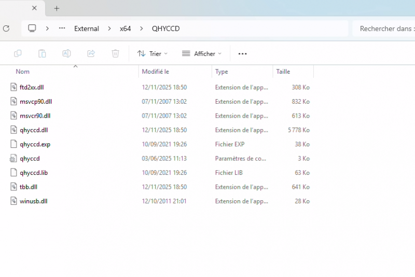Sort by the Type column header
The height and width of the screenshot is (277, 415).
[222, 72]
